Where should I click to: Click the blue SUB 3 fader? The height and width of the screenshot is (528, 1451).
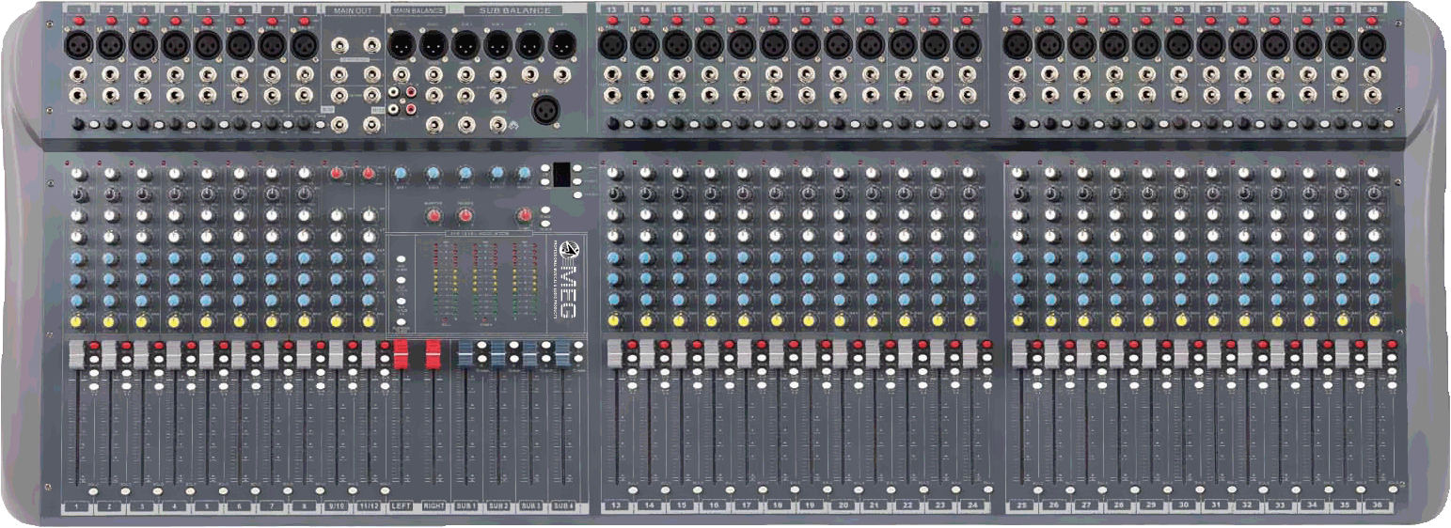tap(530, 354)
